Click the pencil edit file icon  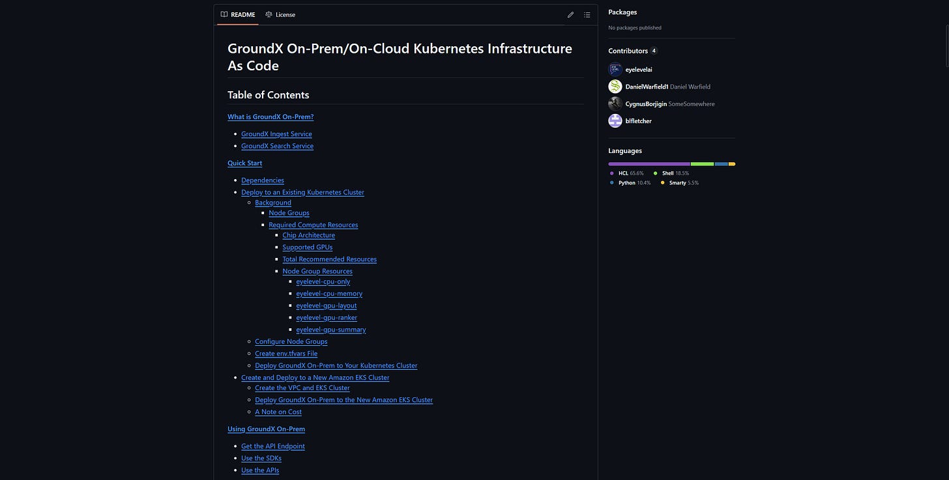click(x=570, y=14)
